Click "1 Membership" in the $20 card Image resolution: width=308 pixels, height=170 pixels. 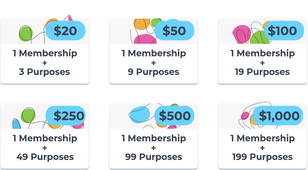[45, 53]
